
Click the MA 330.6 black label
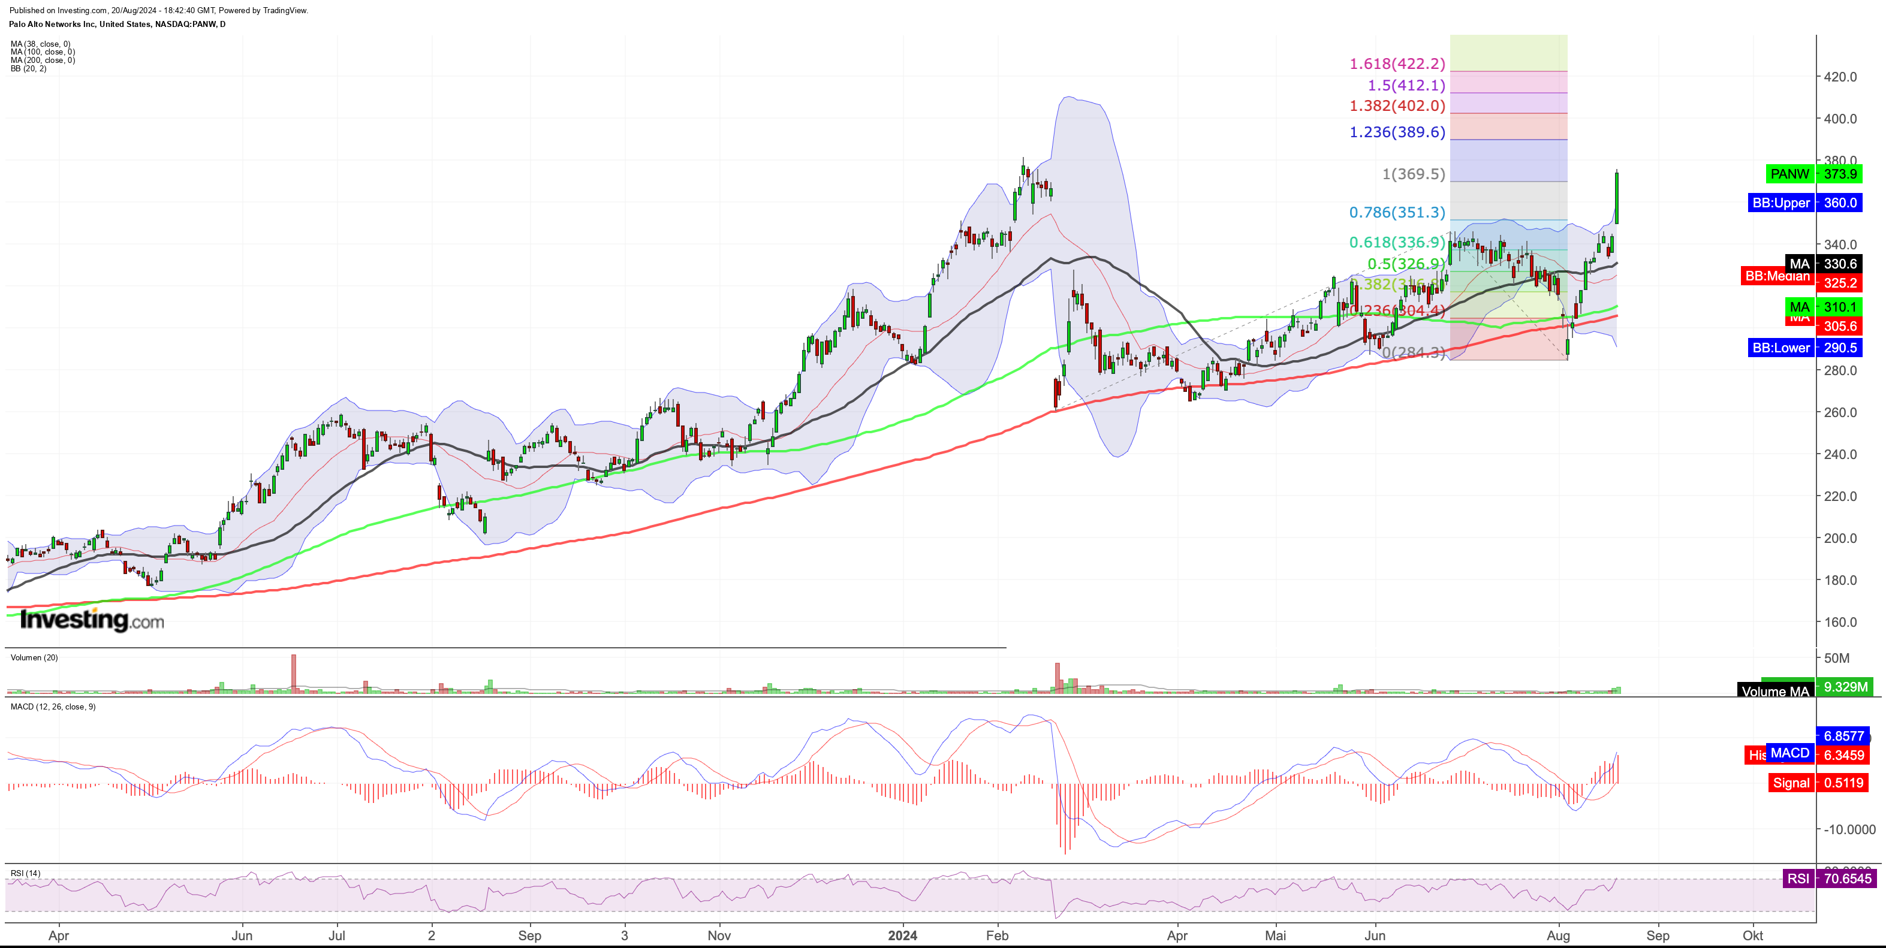pos(1823,264)
